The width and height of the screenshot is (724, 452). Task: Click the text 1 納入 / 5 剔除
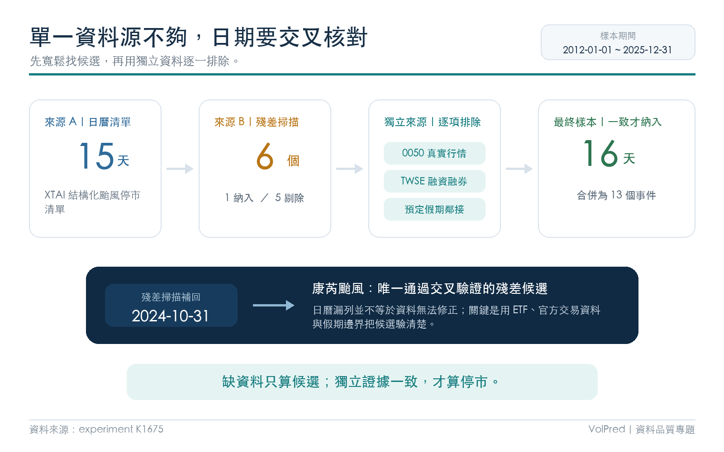coord(265,198)
